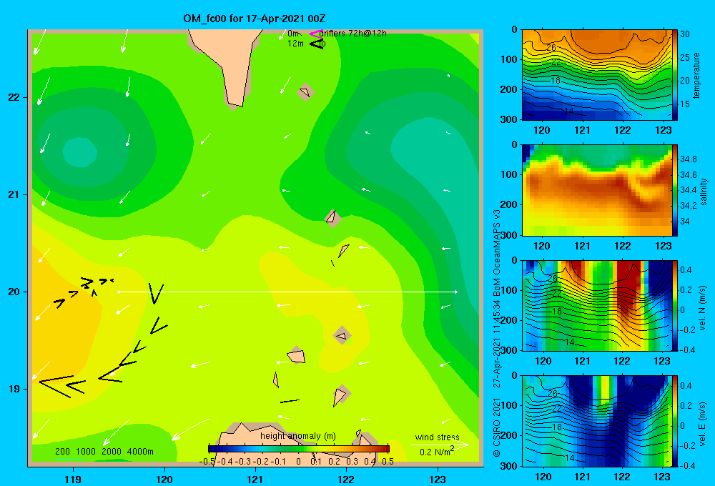Click the 'wind stress' label
This screenshot has width=715, height=486.
pyautogui.click(x=437, y=437)
